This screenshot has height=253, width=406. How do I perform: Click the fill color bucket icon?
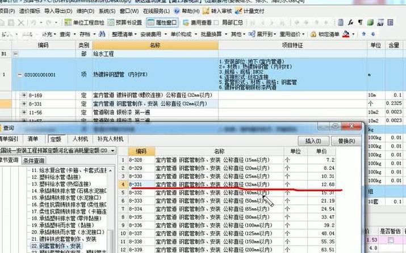[x=346, y=34]
